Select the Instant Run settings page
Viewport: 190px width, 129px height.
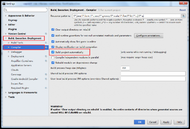tap(17, 83)
